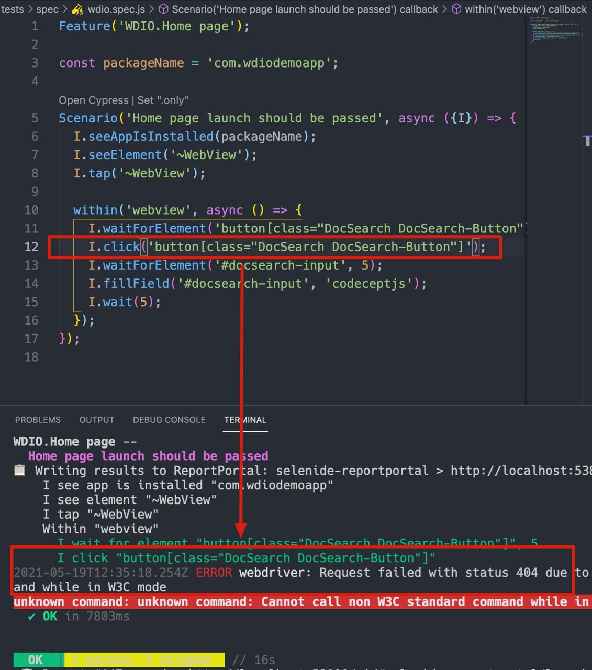Image resolution: width=592 pixels, height=670 pixels.
Task: Click the red ERROR word in terminal
Action: (214, 573)
